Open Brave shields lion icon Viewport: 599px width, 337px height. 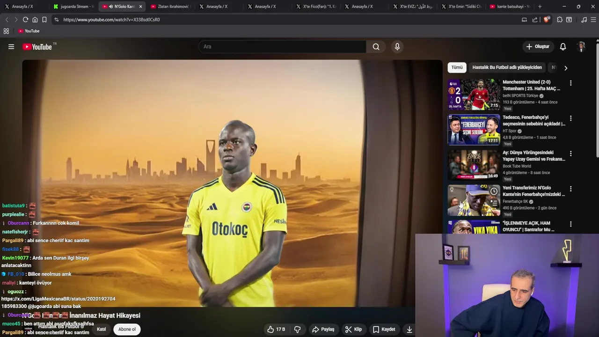click(546, 20)
